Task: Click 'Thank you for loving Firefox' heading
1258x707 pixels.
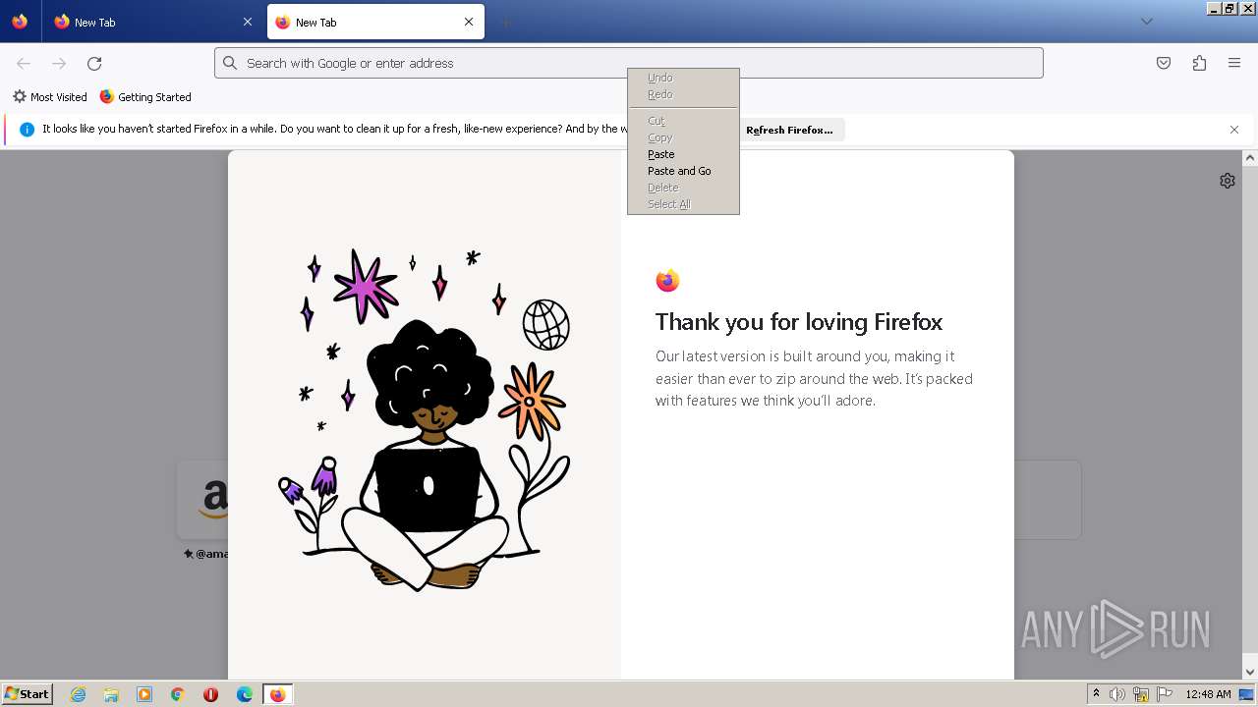Action: (x=799, y=322)
